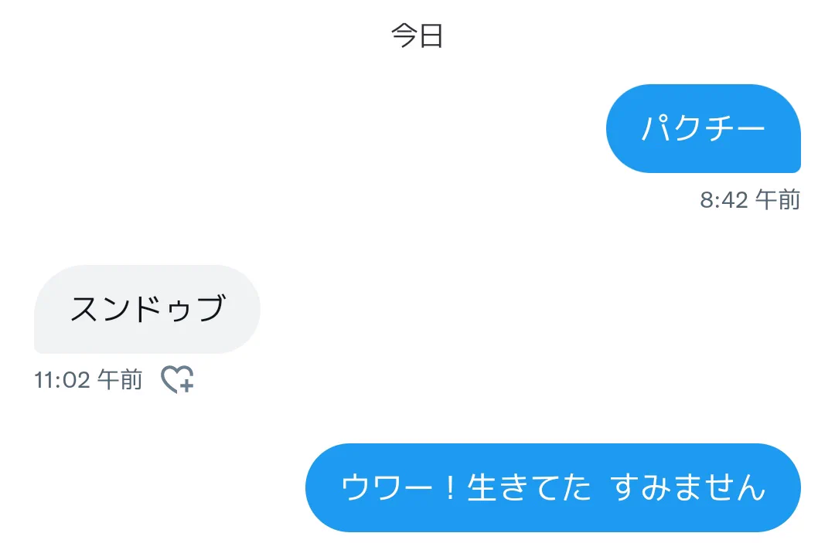
Task: Click the パクチー text in the sent message
Action: 704,128
